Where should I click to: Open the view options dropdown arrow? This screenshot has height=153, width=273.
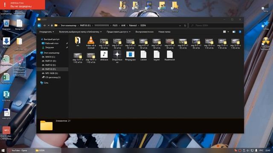coord(228,32)
